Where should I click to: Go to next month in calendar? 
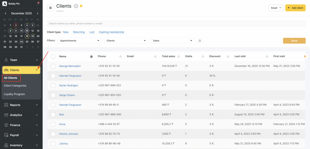click(38, 13)
